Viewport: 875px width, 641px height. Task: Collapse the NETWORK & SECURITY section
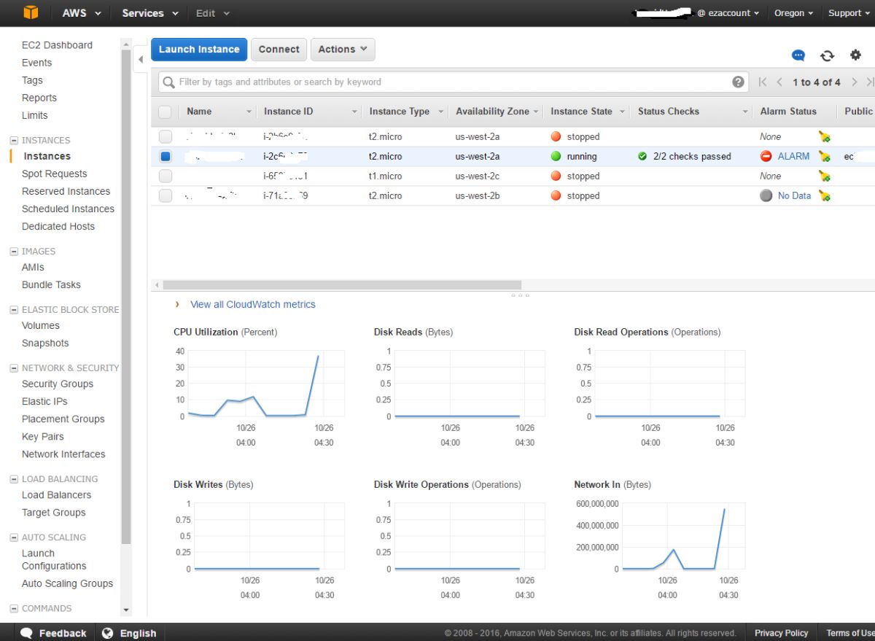click(14, 368)
